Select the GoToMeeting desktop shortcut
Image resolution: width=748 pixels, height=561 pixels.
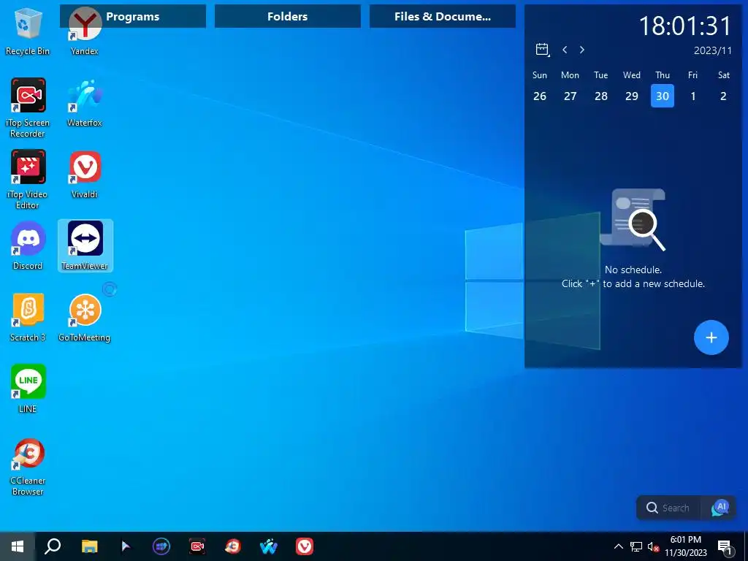[85, 318]
